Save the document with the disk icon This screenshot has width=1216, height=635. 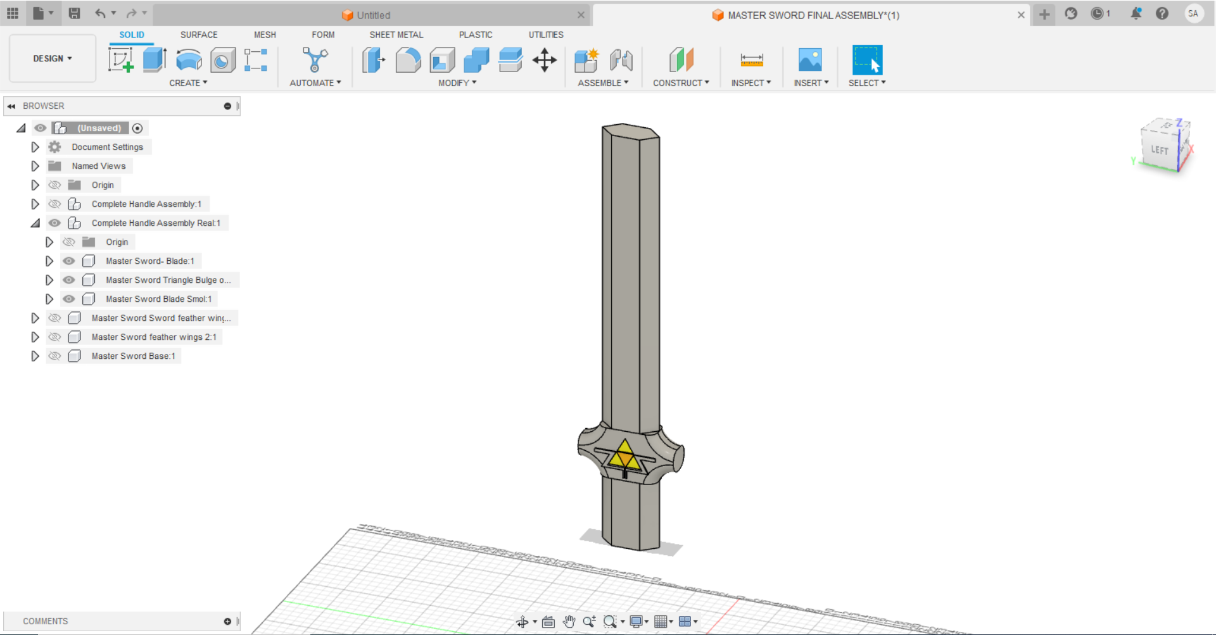[74, 13]
